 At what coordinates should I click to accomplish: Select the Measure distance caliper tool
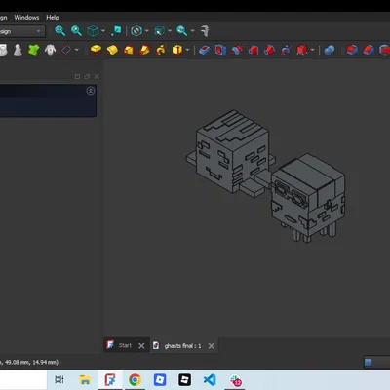(x=205, y=31)
